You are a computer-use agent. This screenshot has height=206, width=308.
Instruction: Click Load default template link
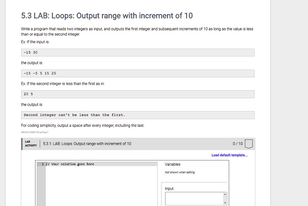pyautogui.click(x=229, y=155)
